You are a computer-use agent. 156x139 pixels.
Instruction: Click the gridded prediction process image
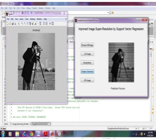121,62
